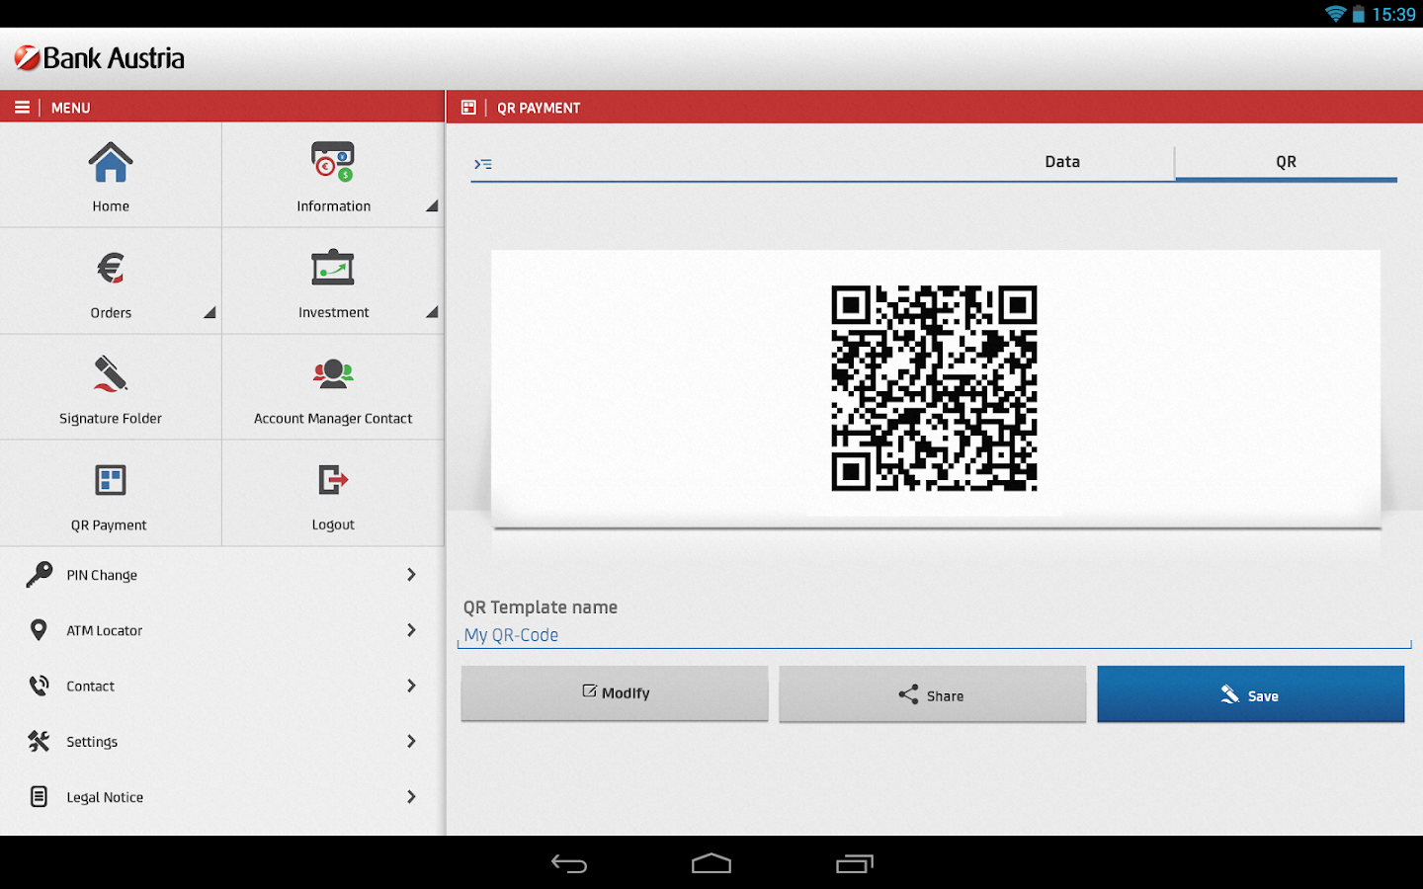Open the Home tile icon
1423x889 pixels.
pos(111,163)
